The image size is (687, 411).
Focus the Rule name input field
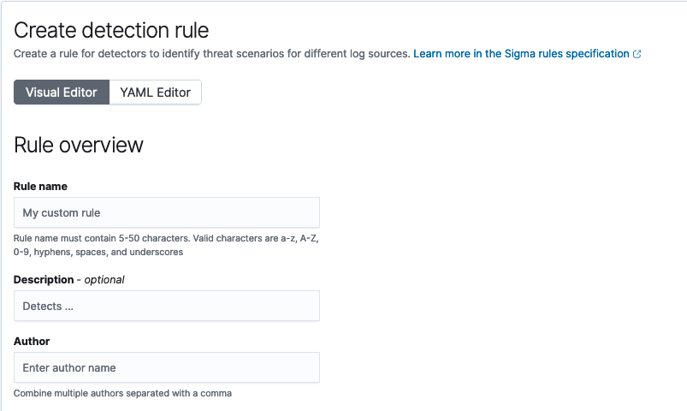click(167, 212)
